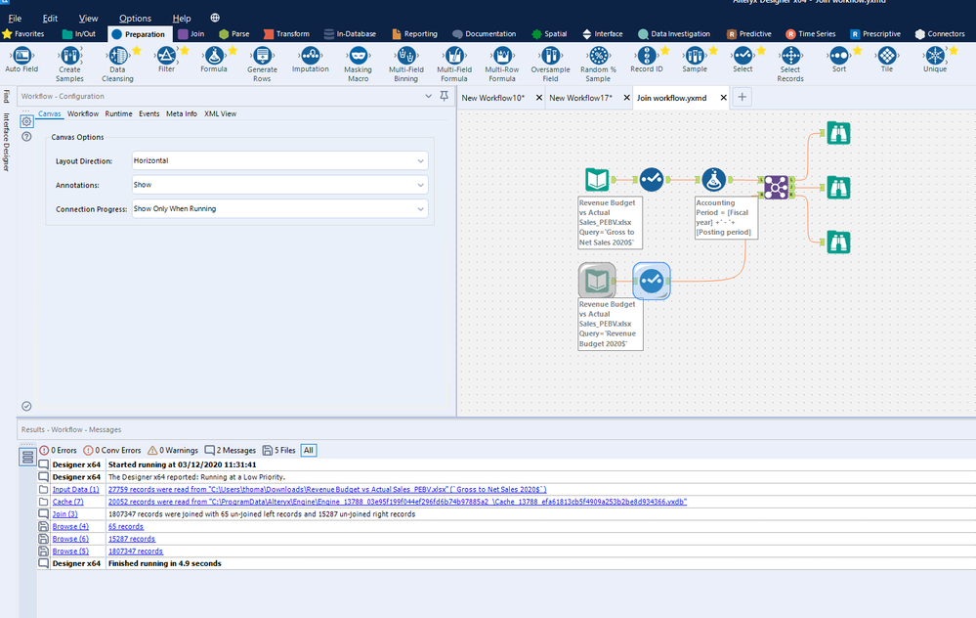Close the New Workflow17 tab
976x618 pixels.
(627, 98)
